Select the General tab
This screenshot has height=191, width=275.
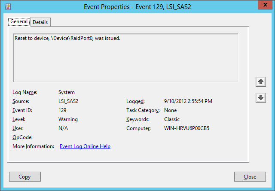pos(19,22)
